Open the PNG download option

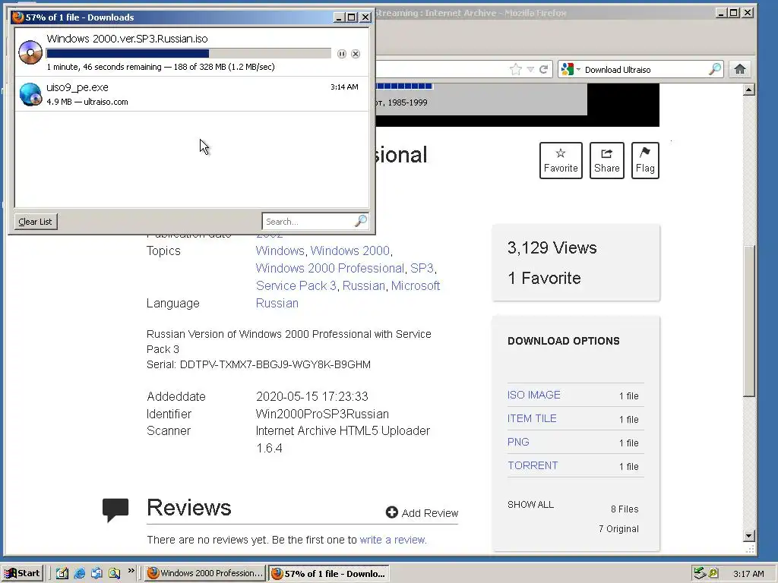[518, 442]
